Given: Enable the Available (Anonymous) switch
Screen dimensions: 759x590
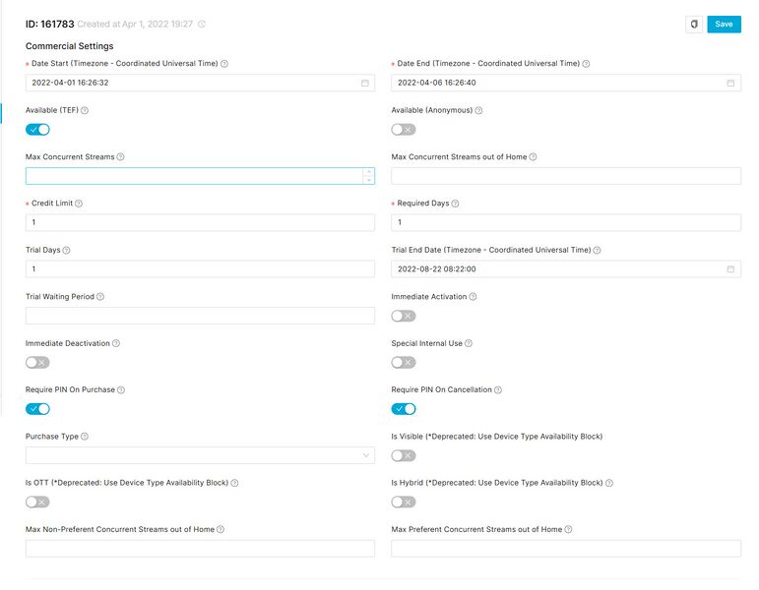Looking at the screenshot, I should pyautogui.click(x=404, y=130).
